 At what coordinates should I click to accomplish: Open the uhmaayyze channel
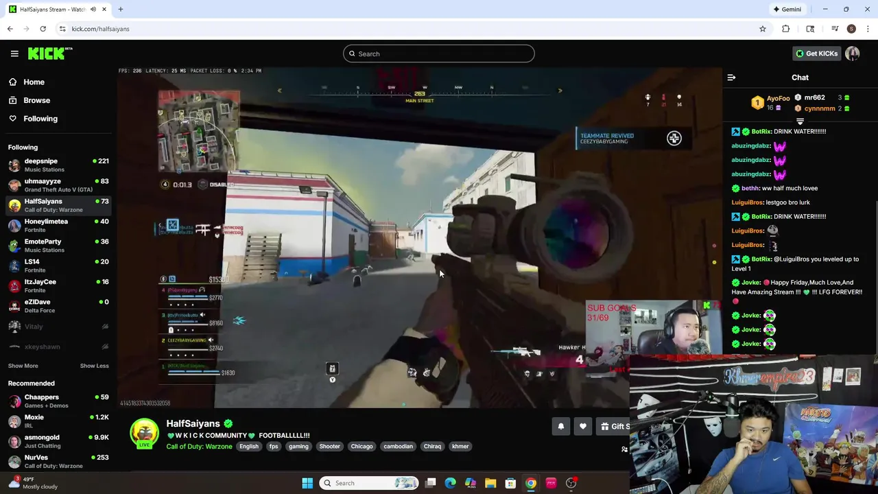pyautogui.click(x=58, y=185)
